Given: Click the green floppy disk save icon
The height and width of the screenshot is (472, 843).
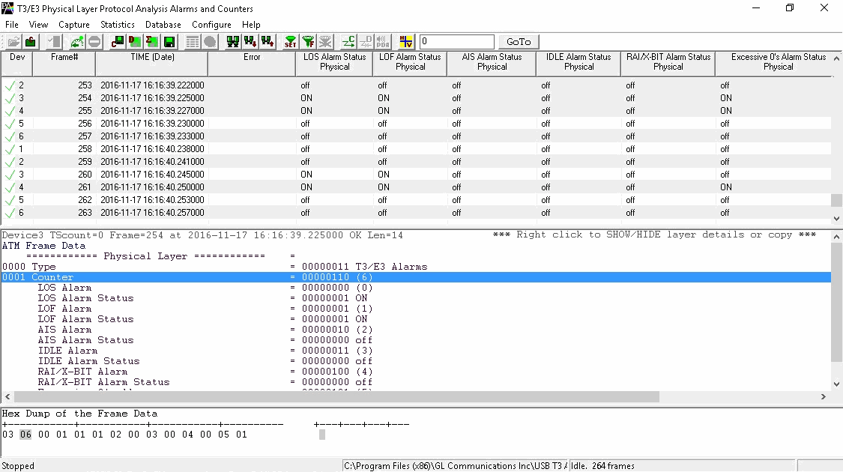Looking at the screenshot, I should (x=169, y=42).
